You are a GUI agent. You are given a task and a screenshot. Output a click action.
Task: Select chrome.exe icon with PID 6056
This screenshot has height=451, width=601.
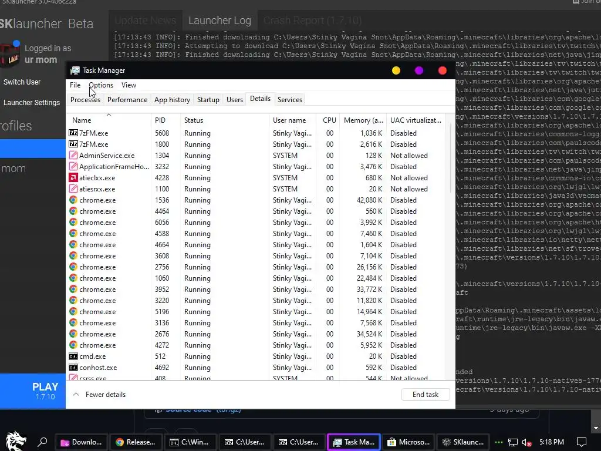coord(73,222)
